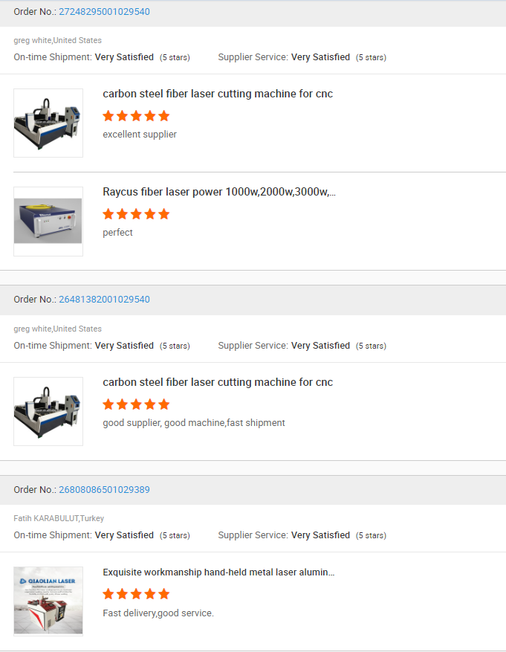Open order number 26481382001029540 link
Screen dimensions: 506x652
tap(104, 300)
